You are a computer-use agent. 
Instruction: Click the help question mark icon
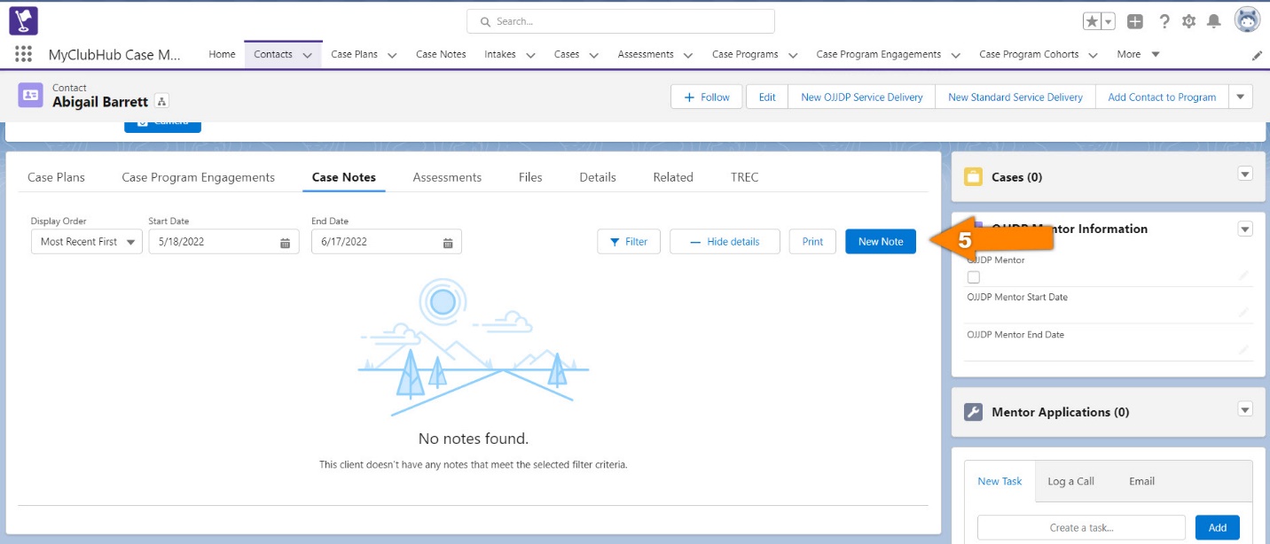1164,21
